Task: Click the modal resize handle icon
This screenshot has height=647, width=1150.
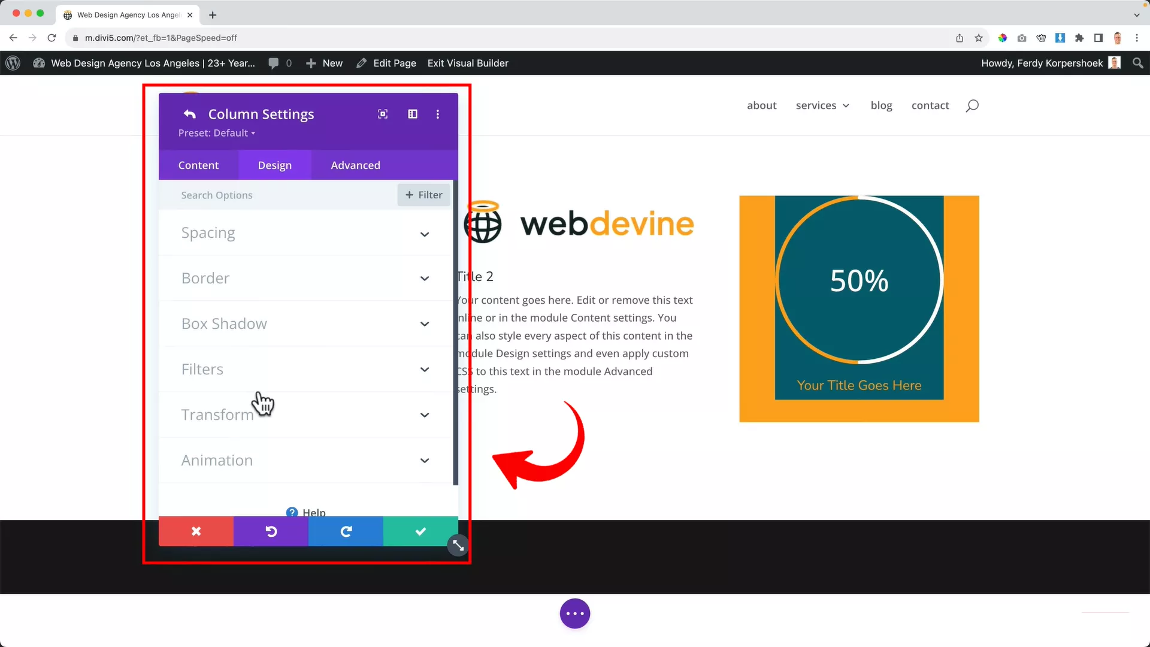Action: 458,545
